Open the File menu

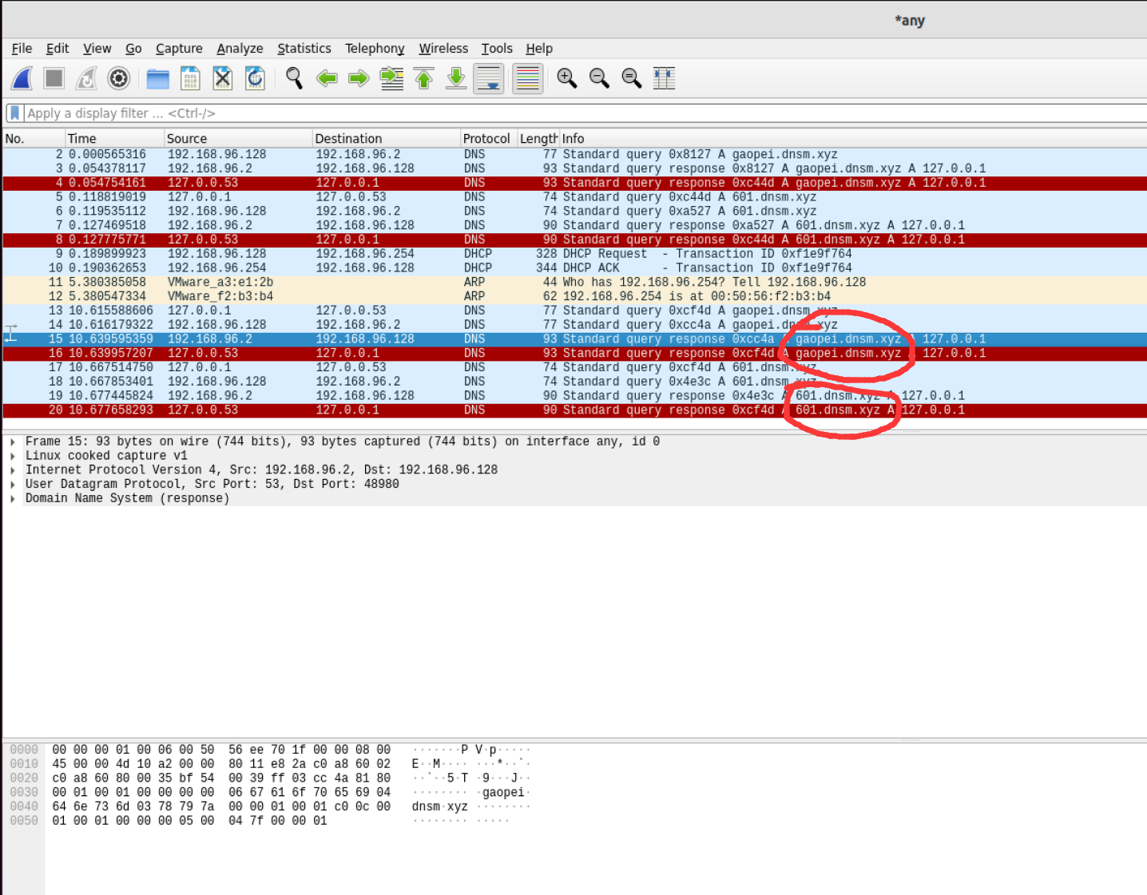22,49
